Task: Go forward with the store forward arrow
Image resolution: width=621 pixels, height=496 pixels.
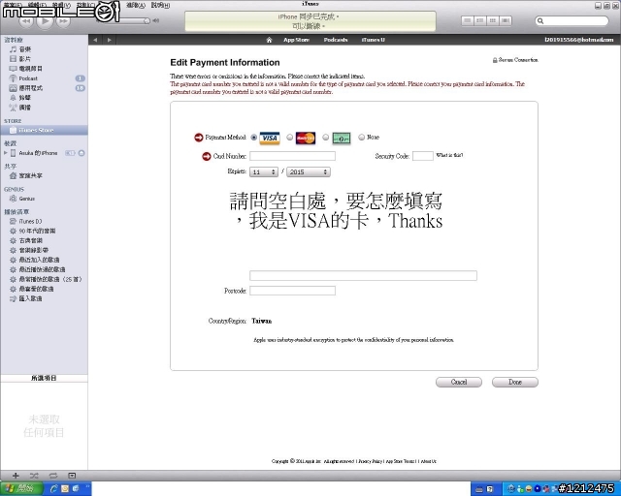Action: [x=110, y=40]
